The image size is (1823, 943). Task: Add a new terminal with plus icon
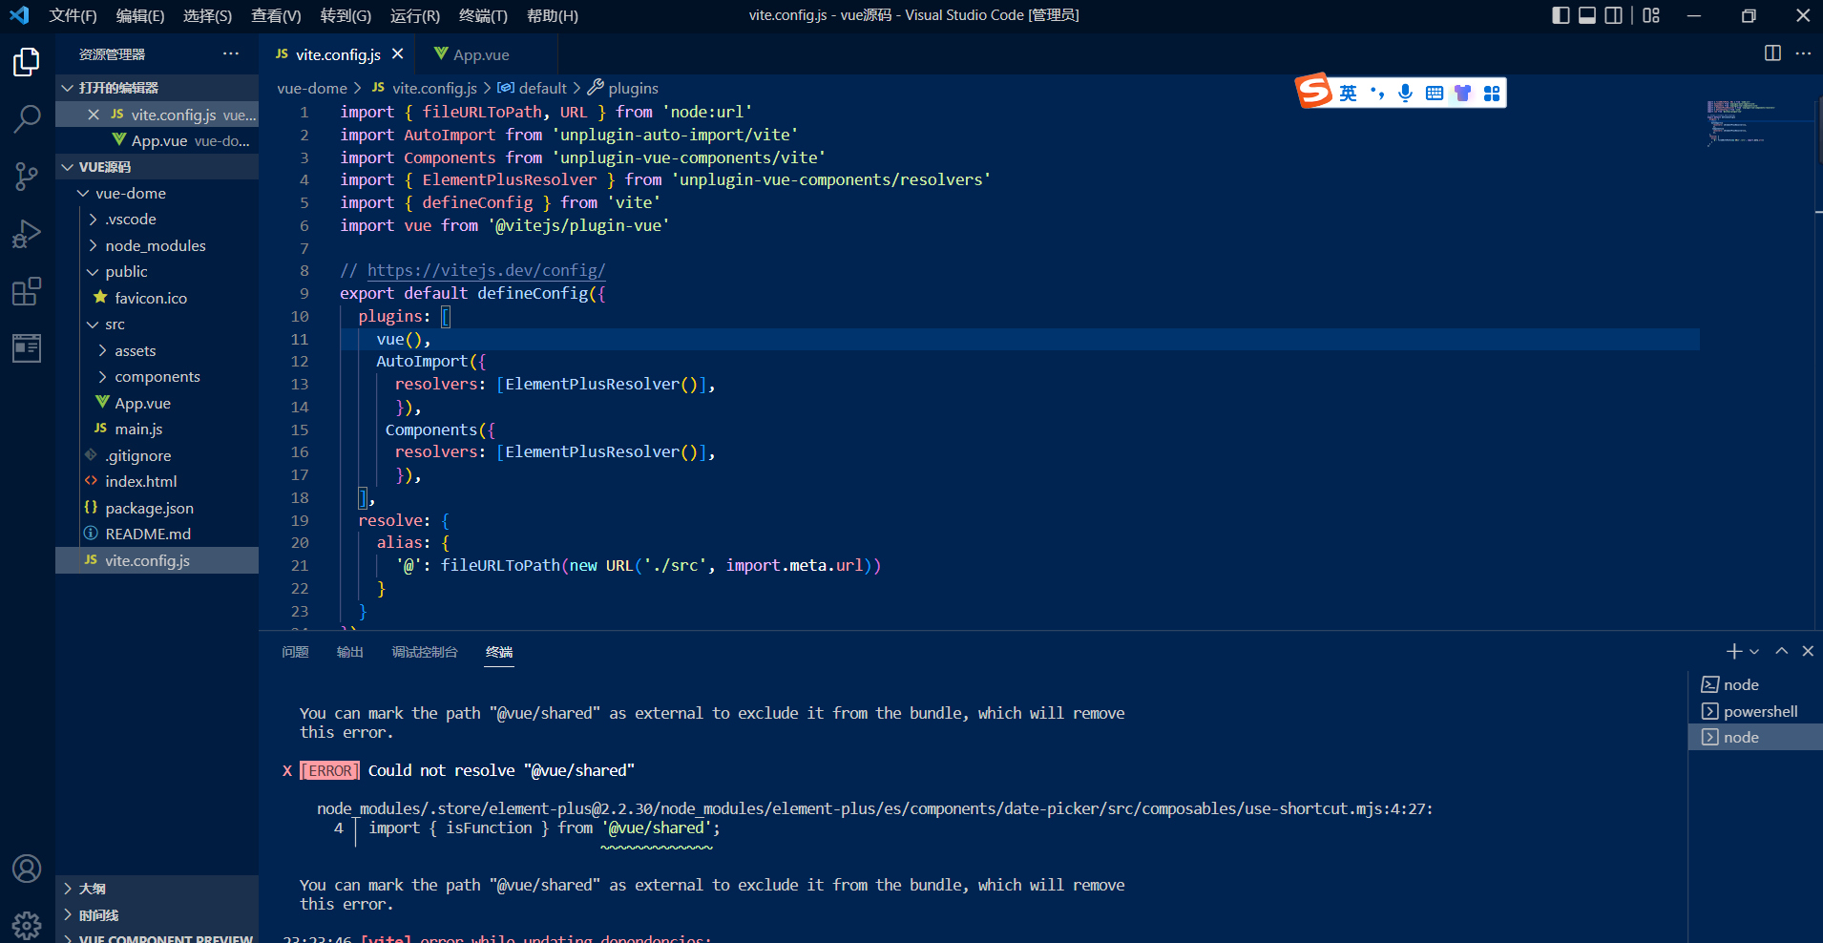pos(1734,651)
